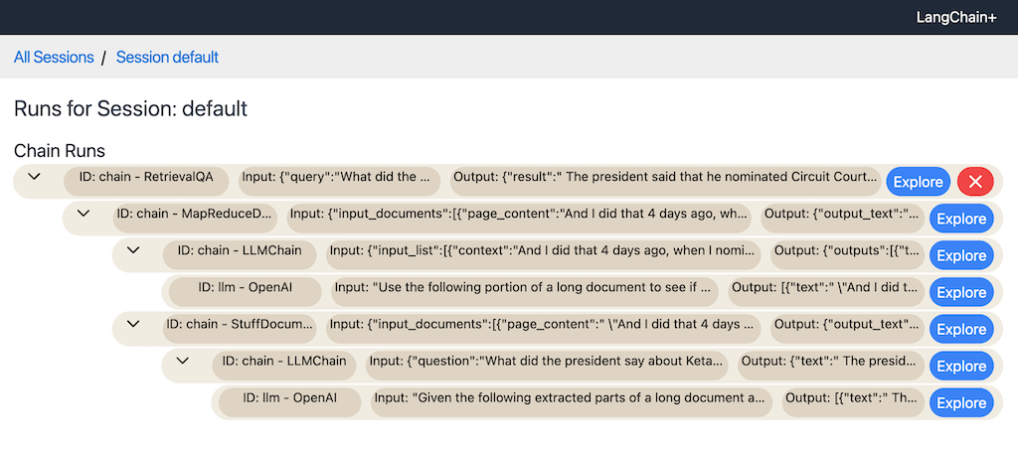Click the LangChain+ header title
The height and width of the screenshot is (456, 1018).
coord(955,18)
